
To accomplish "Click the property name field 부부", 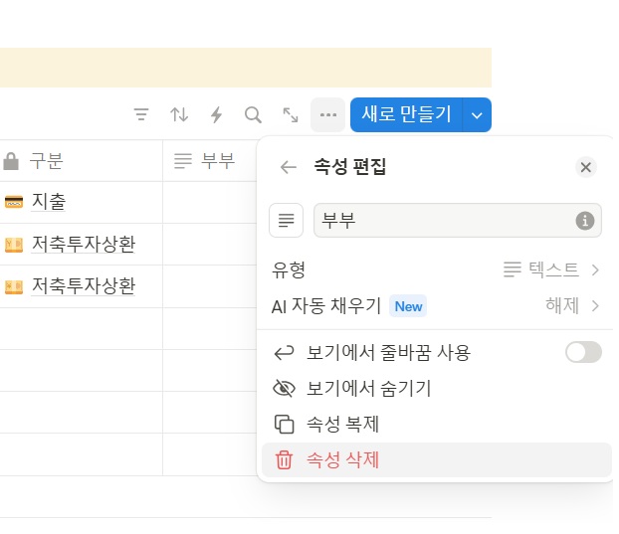I will pos(443,220).
